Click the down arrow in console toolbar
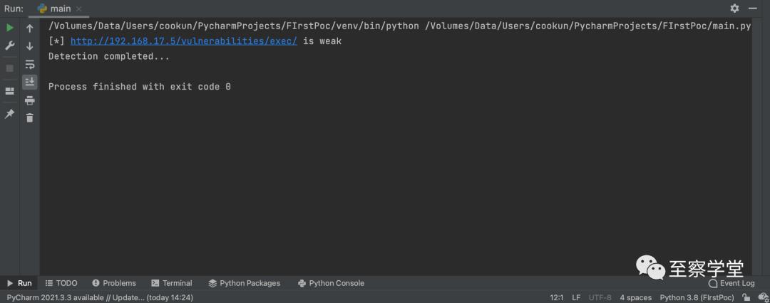 click(x=30, y=46)
